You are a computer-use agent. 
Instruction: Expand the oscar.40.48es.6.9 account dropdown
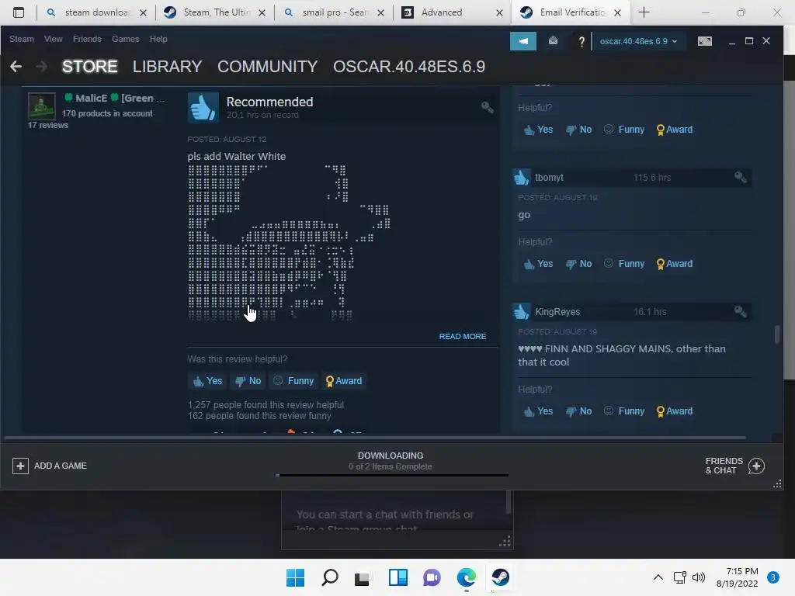[638, 41]
